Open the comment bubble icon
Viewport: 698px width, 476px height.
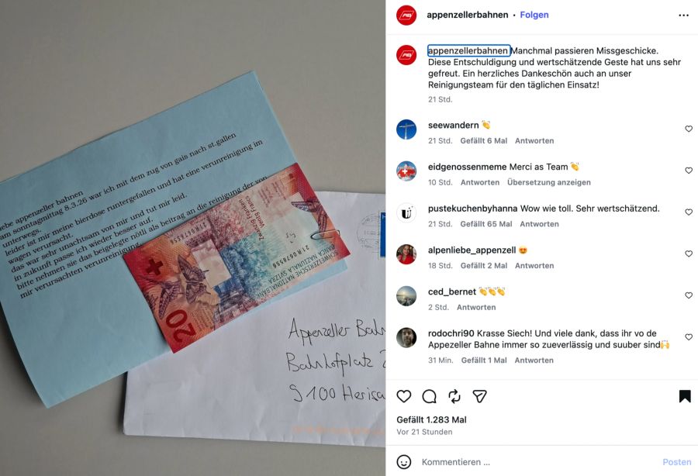[429, 396]
